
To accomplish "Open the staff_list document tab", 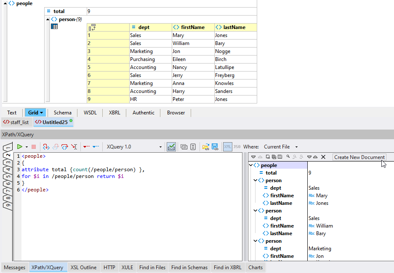I will (x=17, y=122).
